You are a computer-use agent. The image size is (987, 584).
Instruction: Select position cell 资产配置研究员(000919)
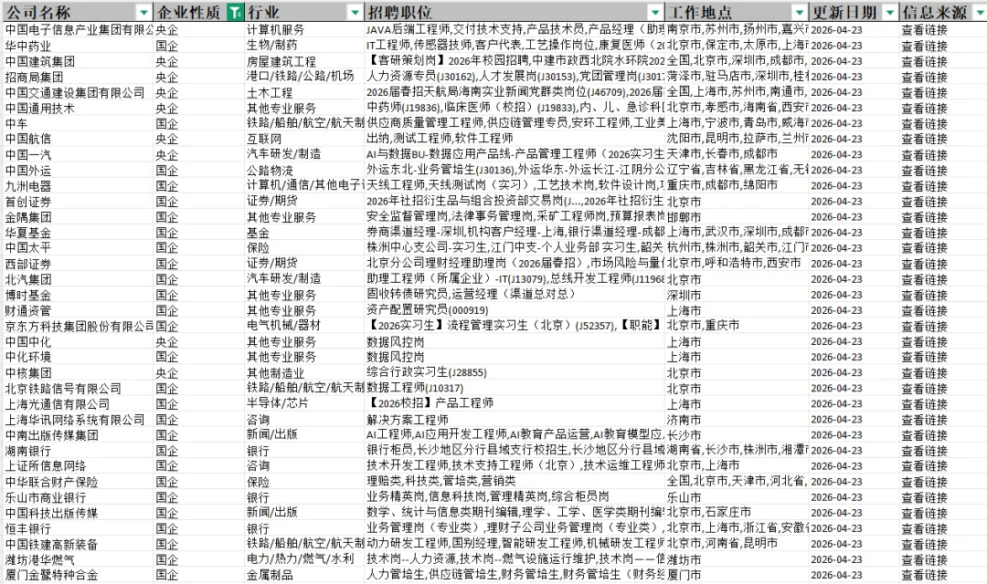515,310
